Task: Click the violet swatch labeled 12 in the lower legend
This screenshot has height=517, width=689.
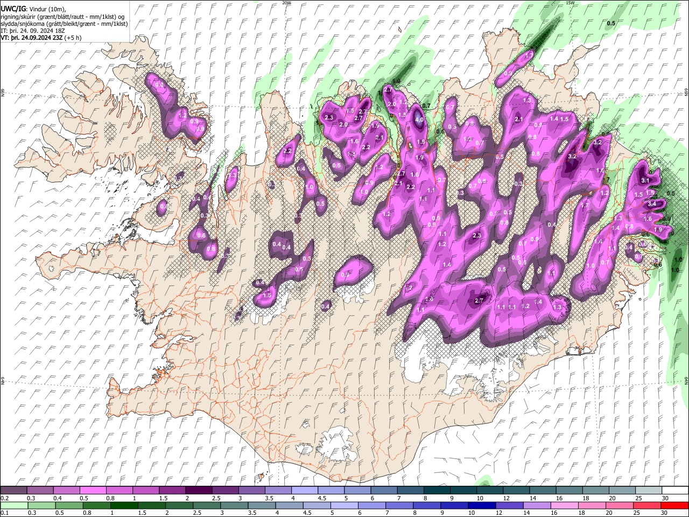Action: pos(511,506)
